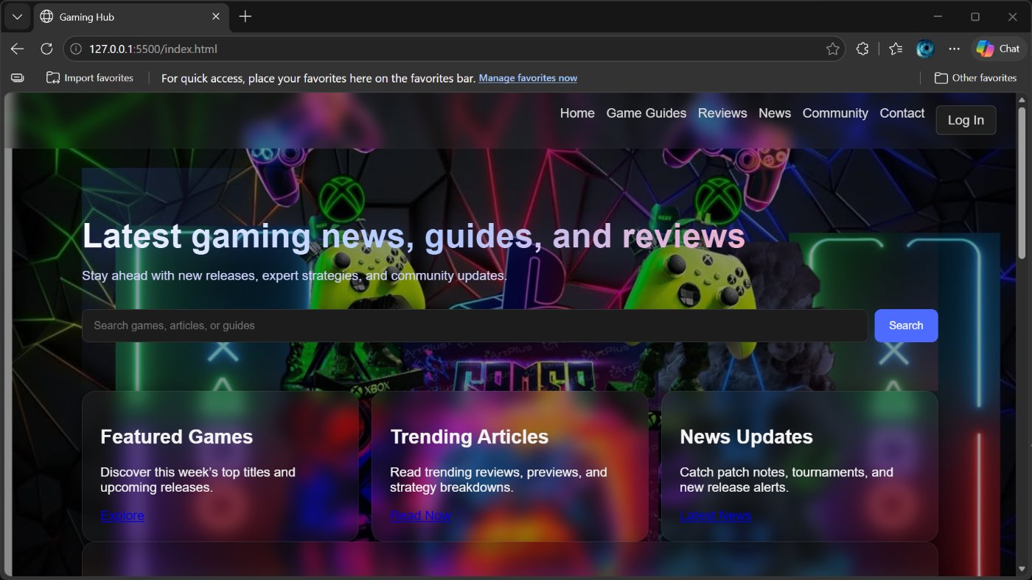Go to Home in the site navigation

tap(577, 113)
